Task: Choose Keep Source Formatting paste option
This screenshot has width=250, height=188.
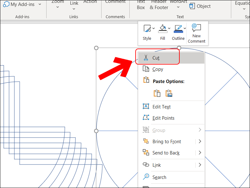Action: [157, 93]
